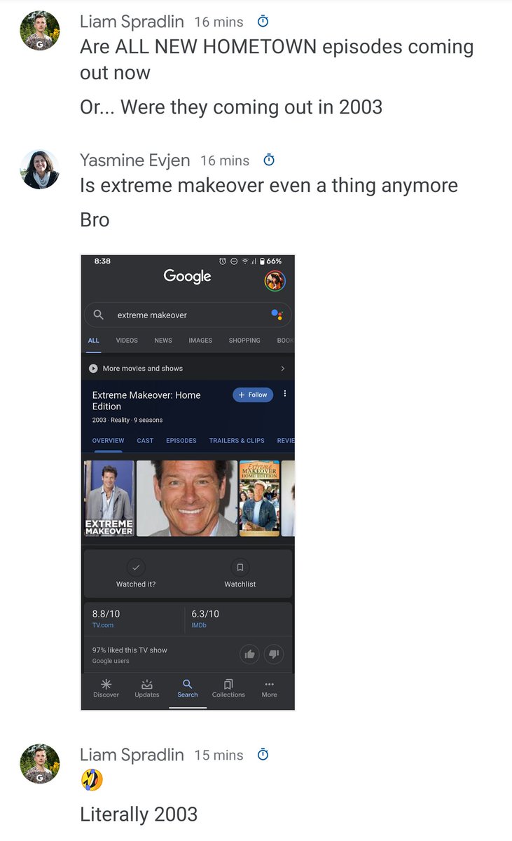The width and height of the screenshot is (512, 841).
Task: Click the Follow button for Extreme Makeover
Action: (253, 395)
